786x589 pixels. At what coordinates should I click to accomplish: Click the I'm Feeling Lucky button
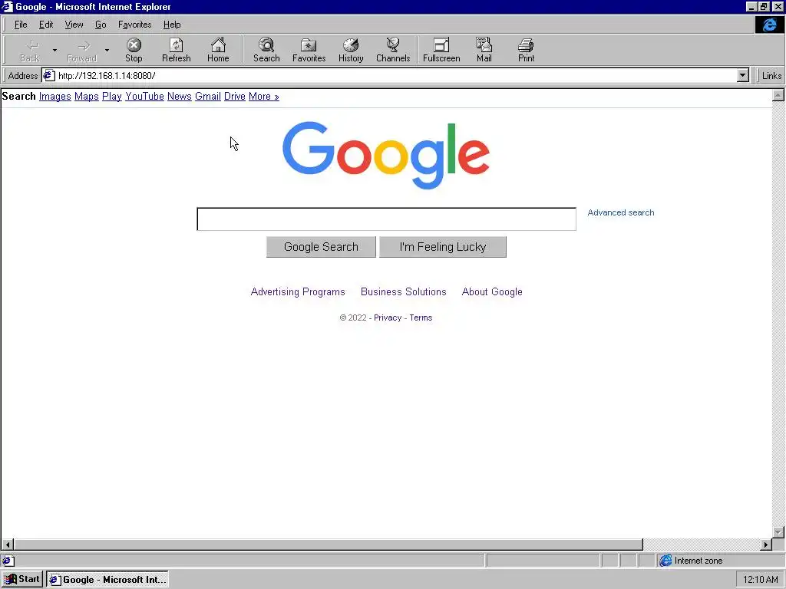pyautogui.click(x=443, y=247)
